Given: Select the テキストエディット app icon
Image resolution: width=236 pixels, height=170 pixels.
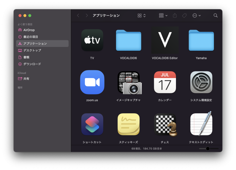Looking at the screenshot, I should [x=201, y=124].
